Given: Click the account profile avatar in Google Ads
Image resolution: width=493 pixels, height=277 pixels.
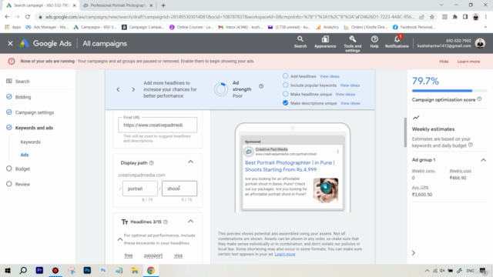Looking at the screenshot, I should (480, 43).
